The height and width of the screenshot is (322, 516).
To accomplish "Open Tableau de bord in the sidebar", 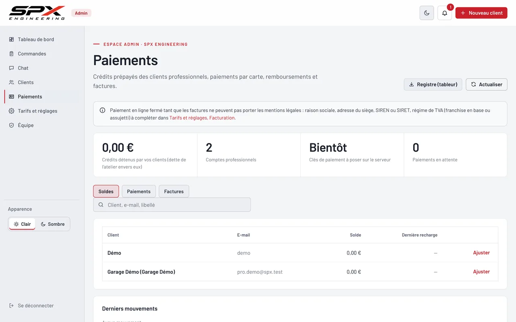I will 42,39.
